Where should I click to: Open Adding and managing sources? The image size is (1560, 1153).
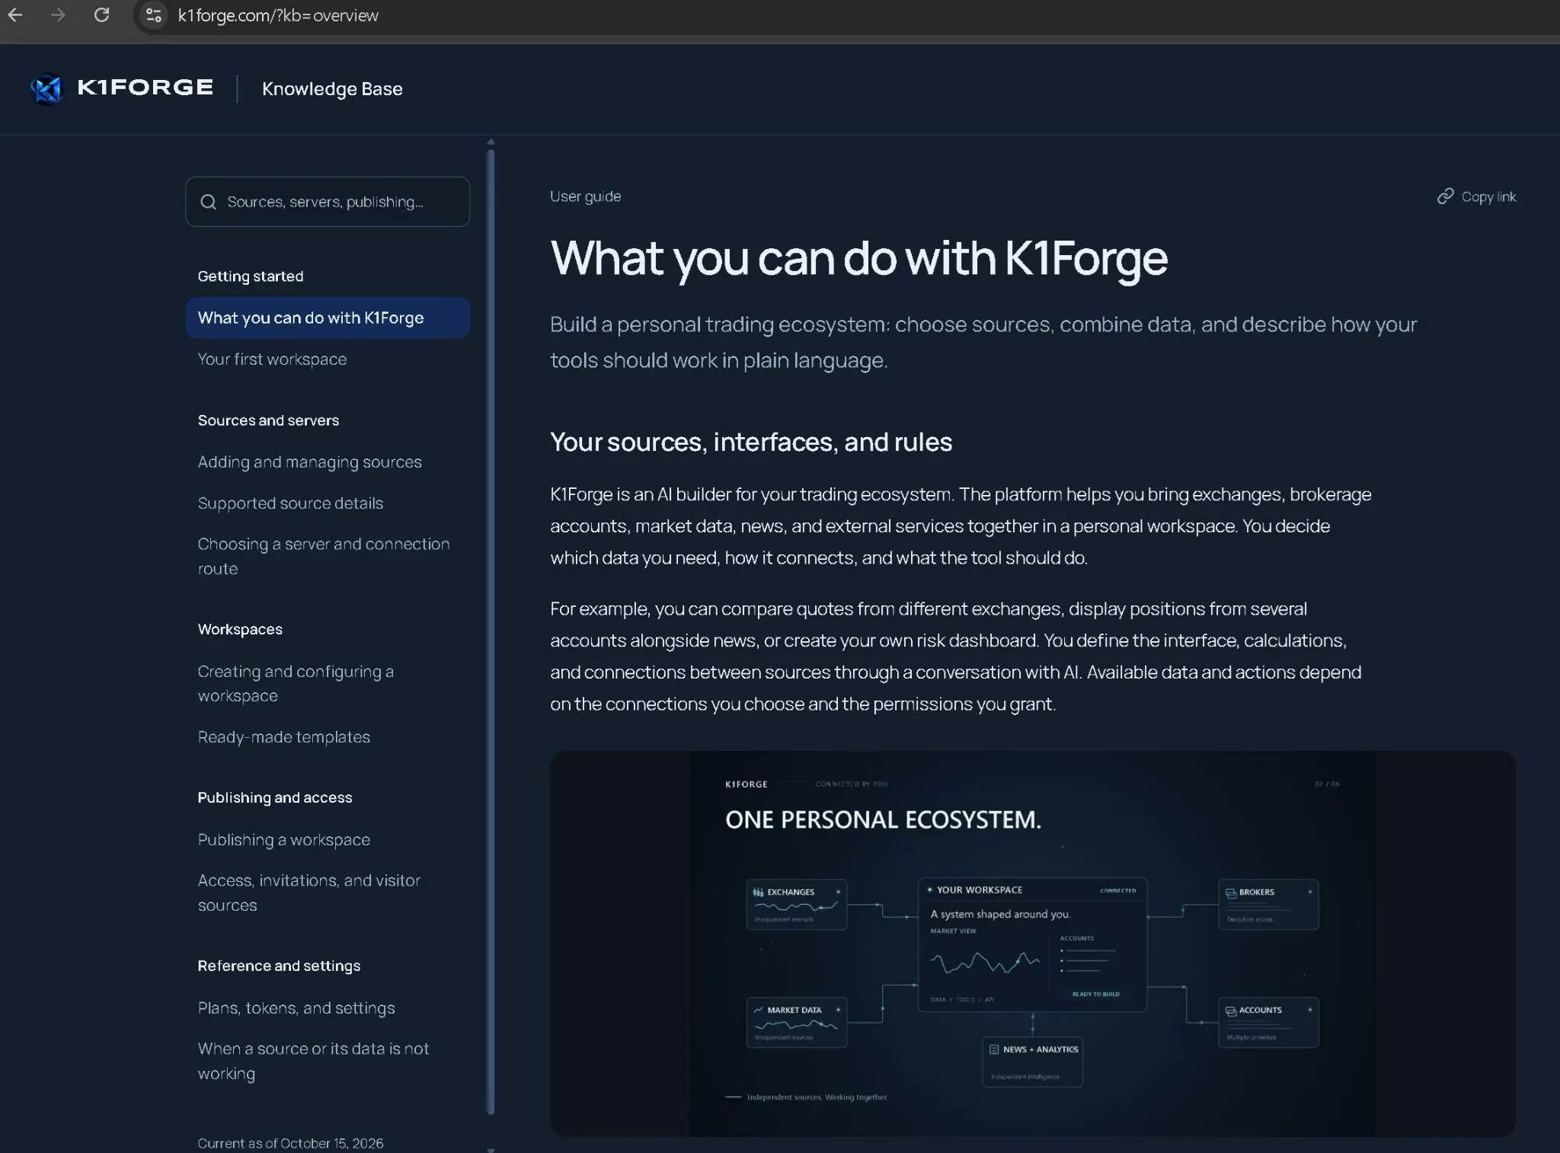(x=309, y=462)
